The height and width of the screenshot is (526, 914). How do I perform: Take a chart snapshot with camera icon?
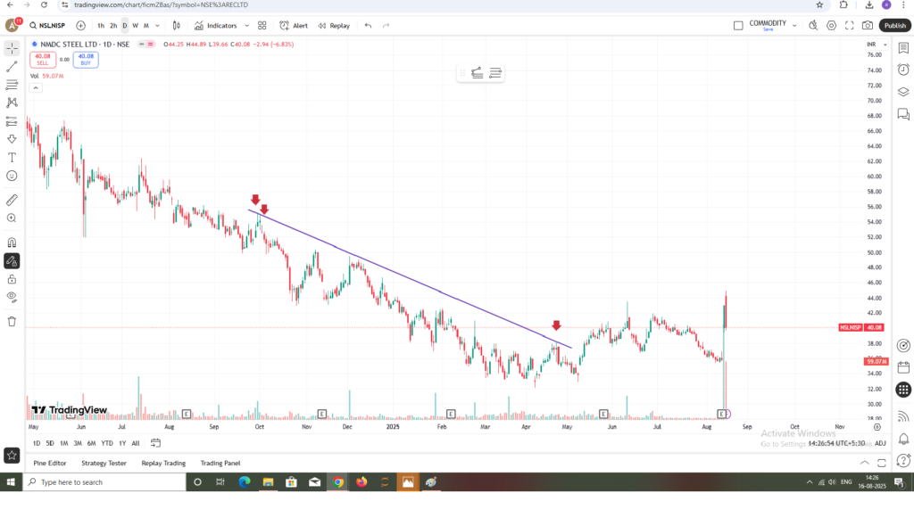pyautogui.click(x=868, y=26)
